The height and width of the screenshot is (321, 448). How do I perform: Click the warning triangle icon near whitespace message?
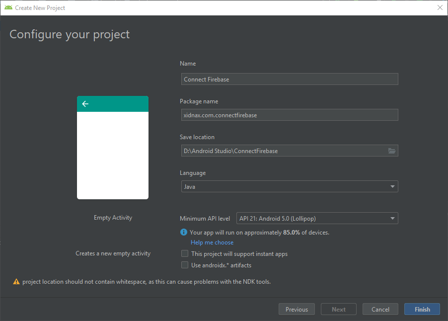[16, 282]
